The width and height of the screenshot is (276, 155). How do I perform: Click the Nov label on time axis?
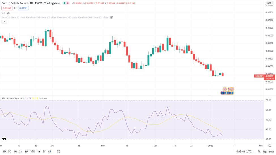pos(103,146)
